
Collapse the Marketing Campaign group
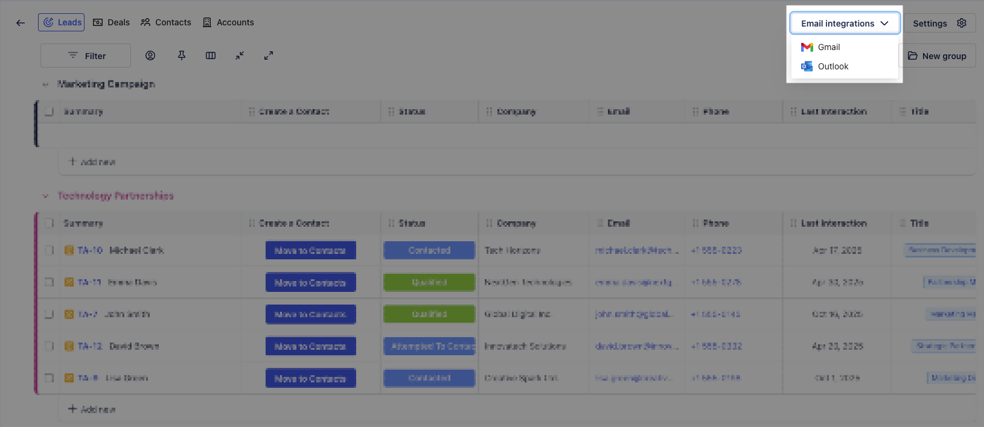(x=45, y=84)
